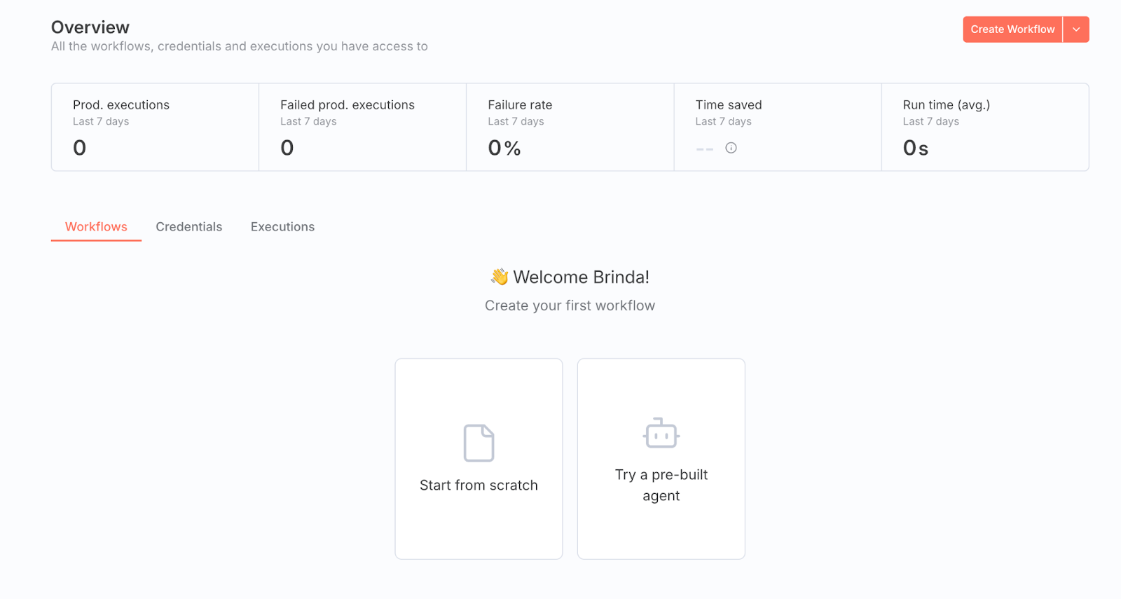The width and height of the screenshot is (1121, 599).
Task: Click the Create Workflow button
Action: pyautogui.click(x=1012, y=29)
